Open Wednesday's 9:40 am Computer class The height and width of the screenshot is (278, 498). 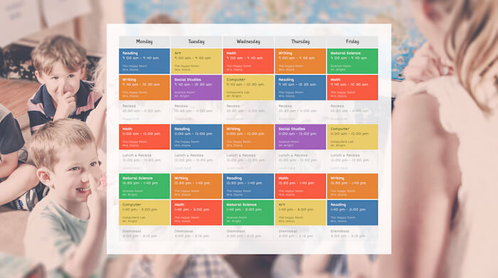pos(248,87)
